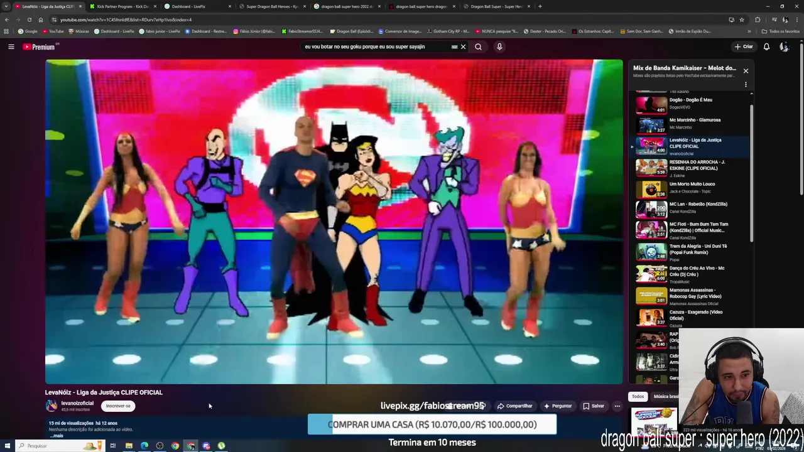Play Dança do Créu Ao Vivo item
The width and height of the screenshot is (804, 452).
click(690, 274)
